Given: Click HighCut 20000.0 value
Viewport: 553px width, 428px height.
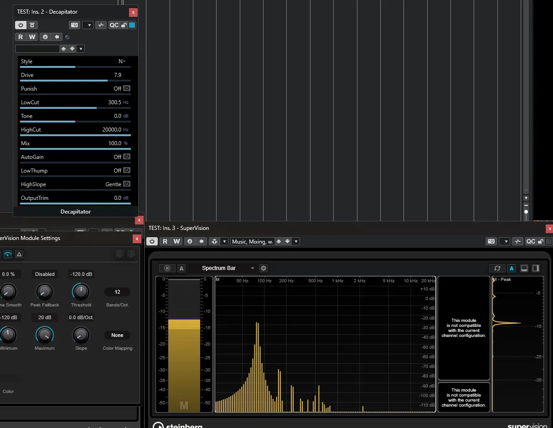Looking at the screenshot, I should (112, 130).
